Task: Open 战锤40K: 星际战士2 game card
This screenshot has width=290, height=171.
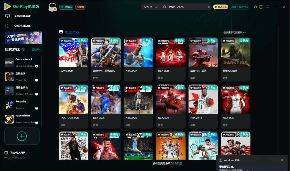Action: (106, 60)
